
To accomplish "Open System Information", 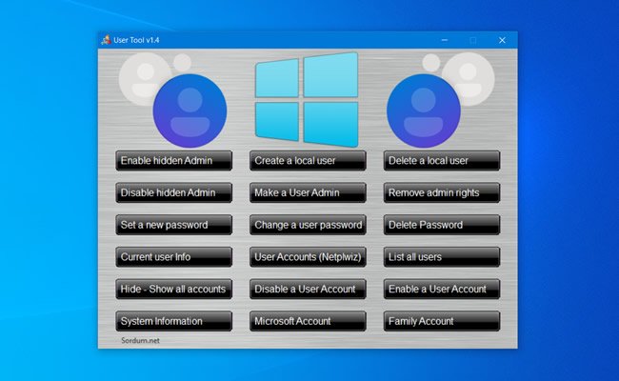I will 173,321.
